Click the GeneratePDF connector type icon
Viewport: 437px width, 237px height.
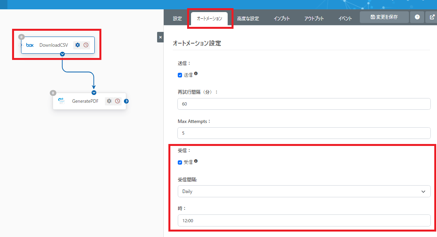pos(61,101)
